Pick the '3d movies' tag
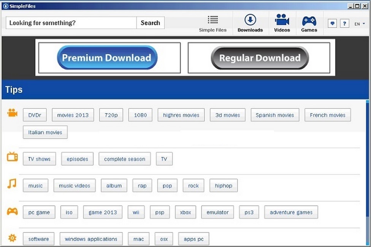The width and height of the screenshot is (371, 247). coord(228,115)
